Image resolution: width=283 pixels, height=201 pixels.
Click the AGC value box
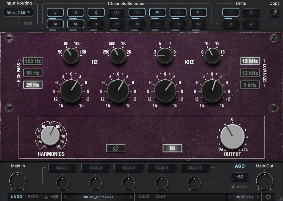(x=240, y=176)
